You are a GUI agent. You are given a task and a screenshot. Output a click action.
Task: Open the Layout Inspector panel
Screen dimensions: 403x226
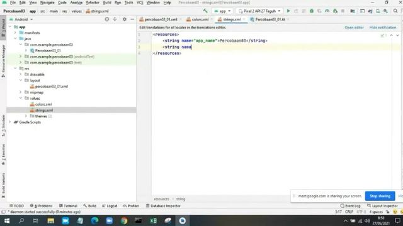click(382, 206)
